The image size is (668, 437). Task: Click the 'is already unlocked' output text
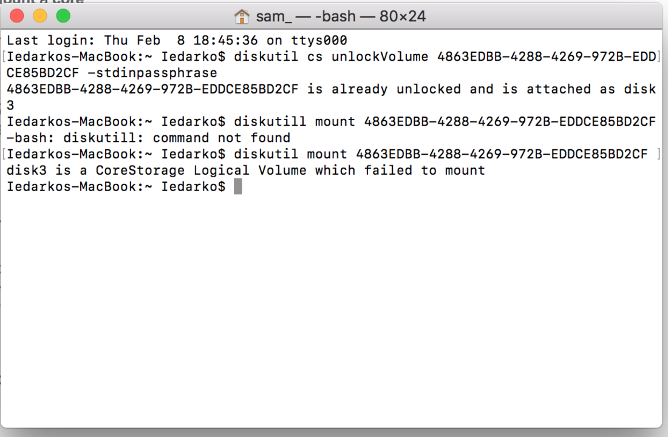tap(384, 89)
